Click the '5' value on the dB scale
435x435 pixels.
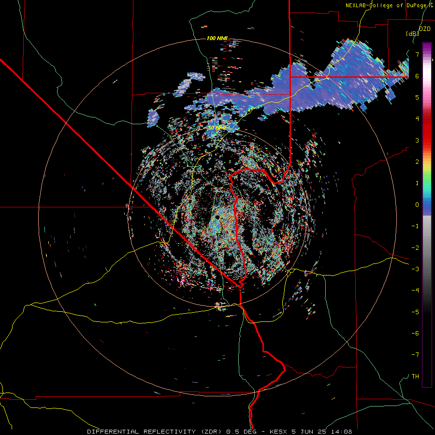click(x=417, y=97)
